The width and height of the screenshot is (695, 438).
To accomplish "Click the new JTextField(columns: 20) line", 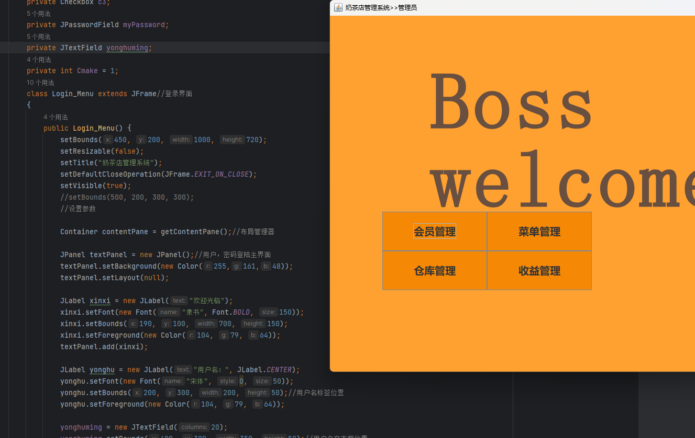I will pyautogui.click(x=144, y=427).
